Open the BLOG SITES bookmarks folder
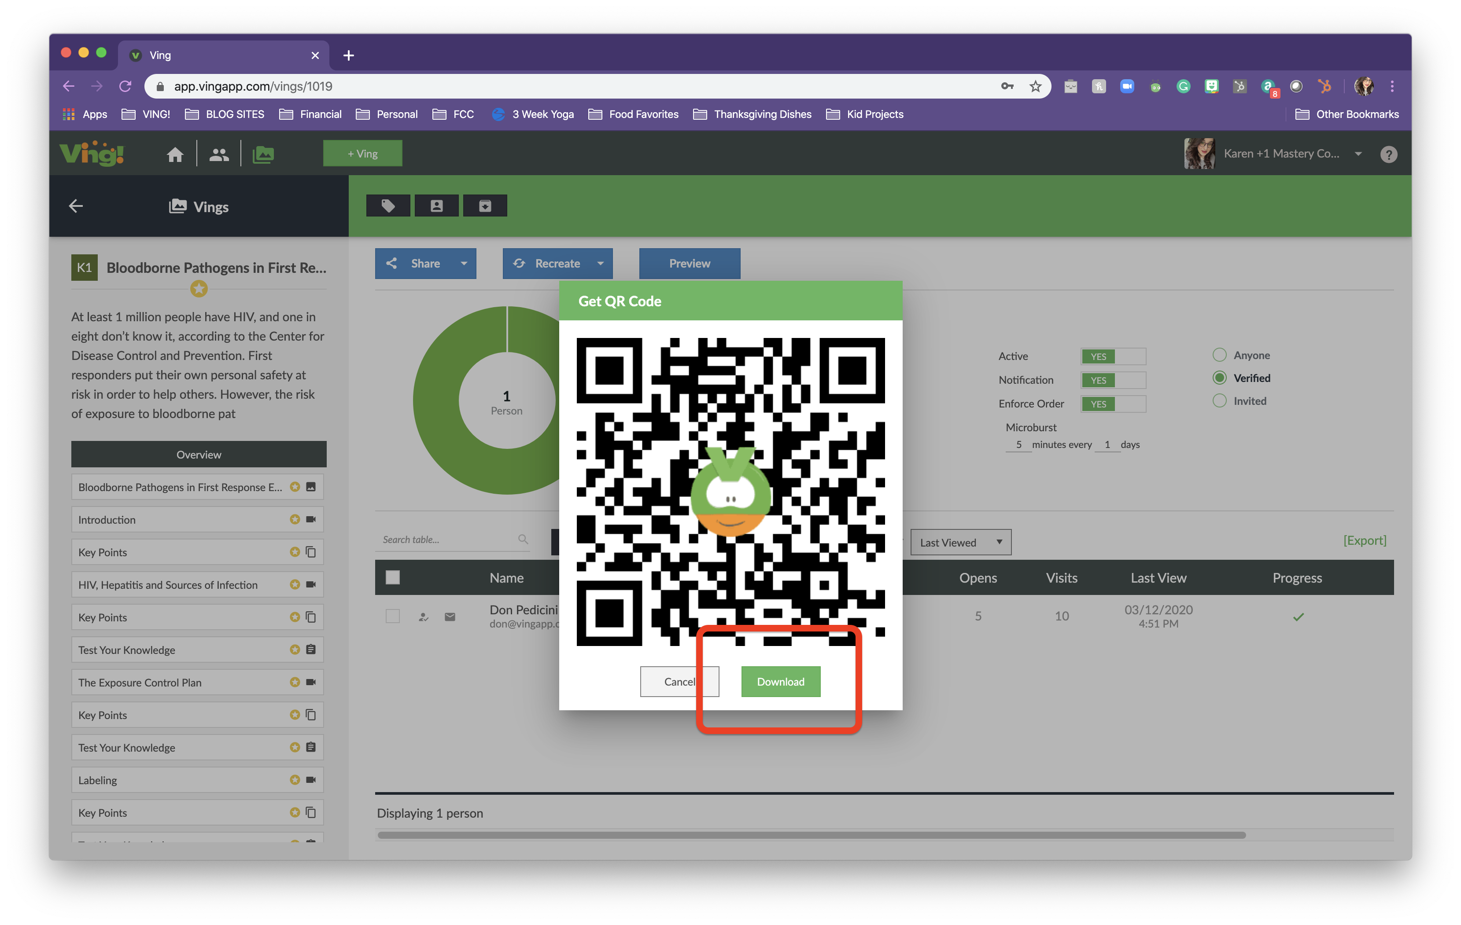This screenshot has height=925, width=1461. click(225, 114)
